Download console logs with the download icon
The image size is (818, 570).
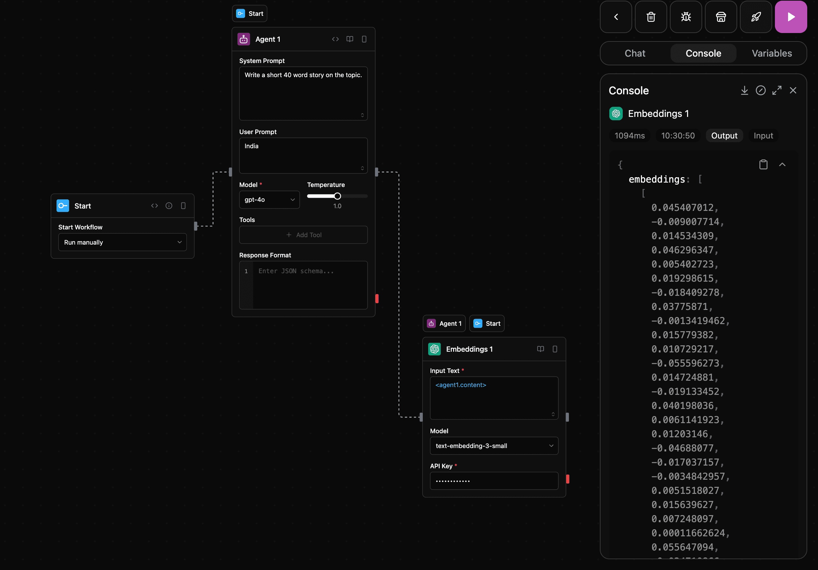pyautogui.click(x=744, y=90)
